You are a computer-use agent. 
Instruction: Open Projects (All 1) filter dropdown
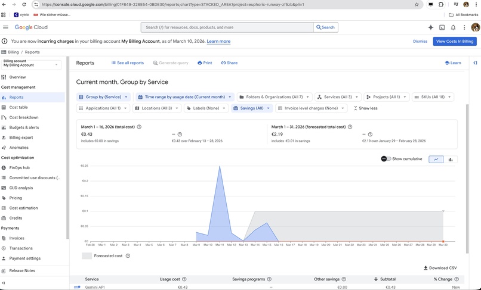(387, 97)
